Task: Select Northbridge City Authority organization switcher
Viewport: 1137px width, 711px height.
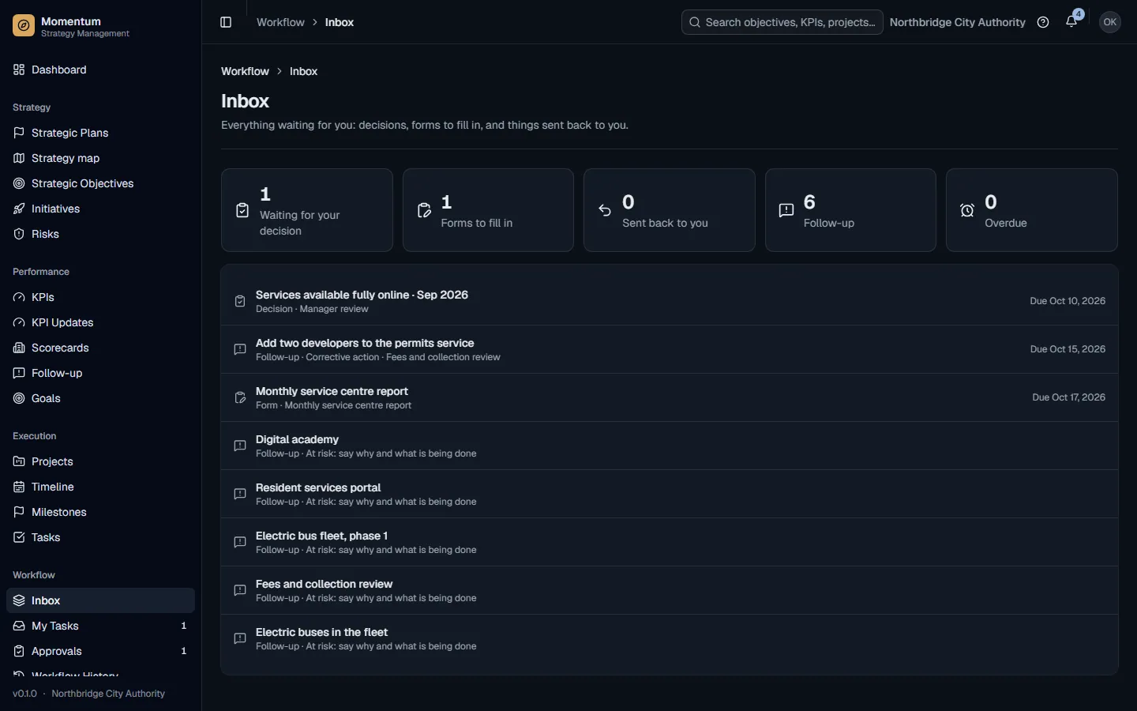Action: tap(957, 22)
